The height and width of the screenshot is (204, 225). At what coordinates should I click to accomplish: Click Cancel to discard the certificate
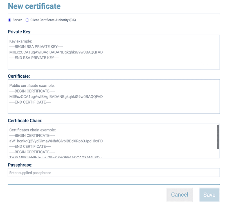[x=179, y=194]
